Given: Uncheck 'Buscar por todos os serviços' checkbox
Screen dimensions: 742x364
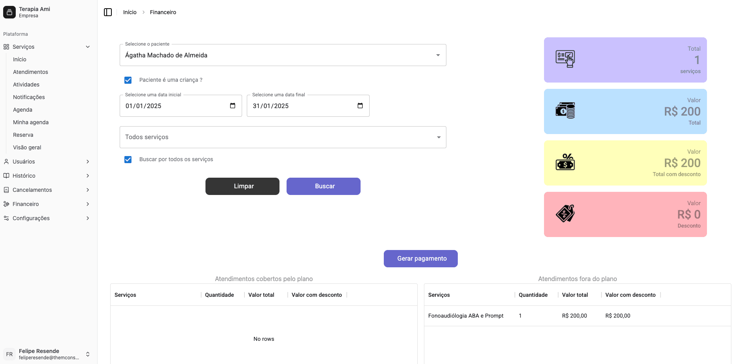Looking at the screenshot, I should point(128,160).
